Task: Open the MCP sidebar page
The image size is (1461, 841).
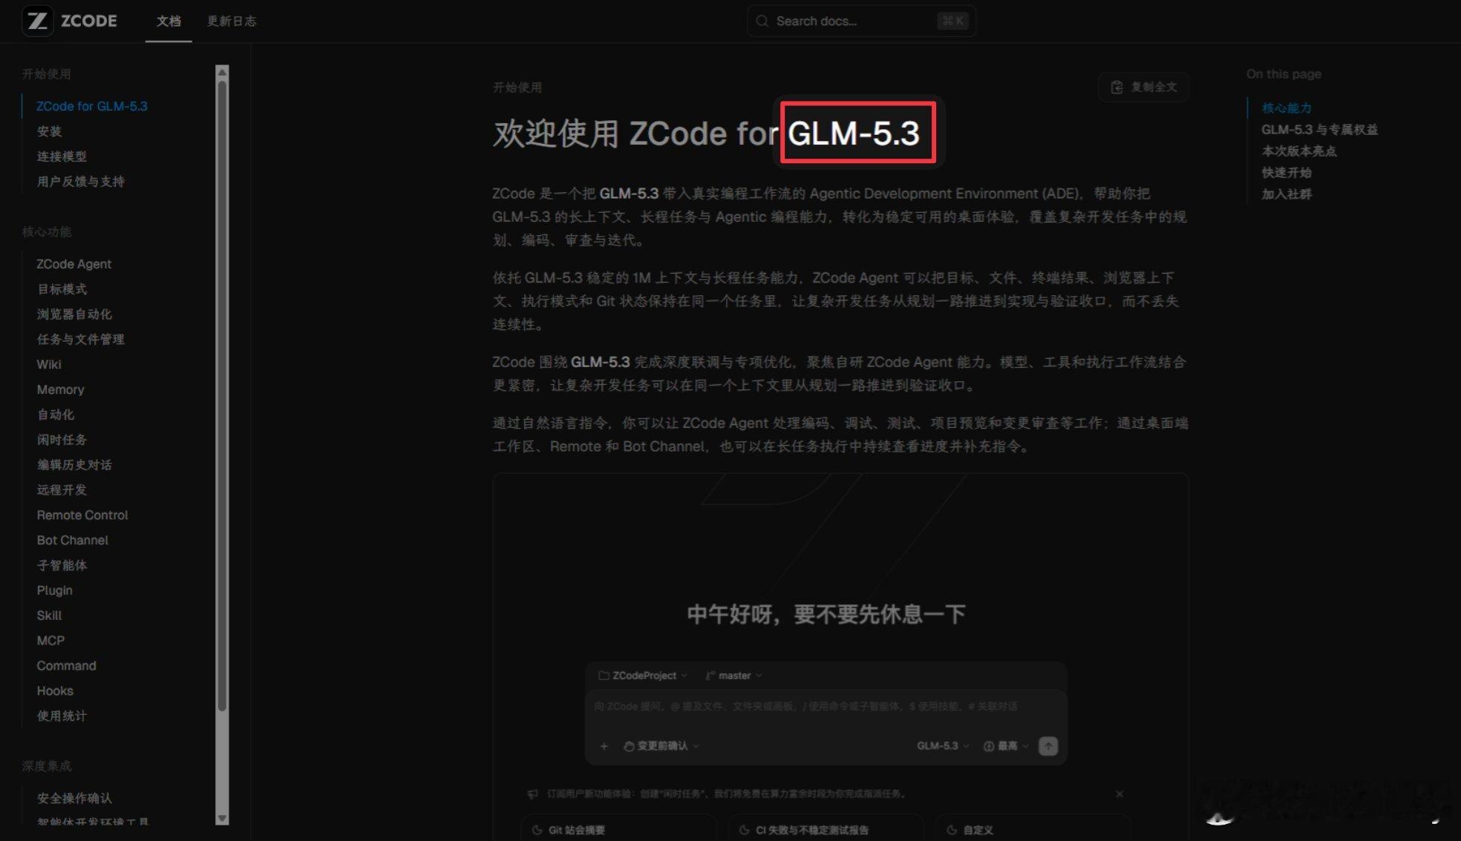Action: (50, 641)
